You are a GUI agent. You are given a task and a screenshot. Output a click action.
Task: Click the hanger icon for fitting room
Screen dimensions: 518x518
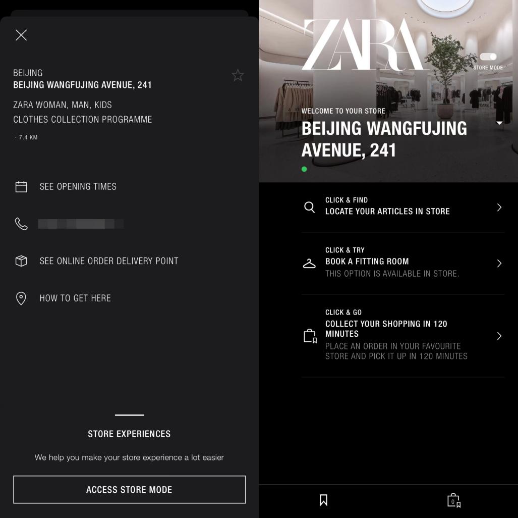pyautogui.click(x=309, y=264)
